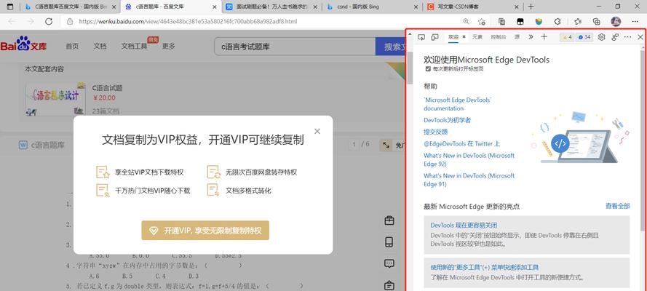Select the DevTools inspect element icon
The height and width of the screenshot is (291, 647).
click(421, 37)
